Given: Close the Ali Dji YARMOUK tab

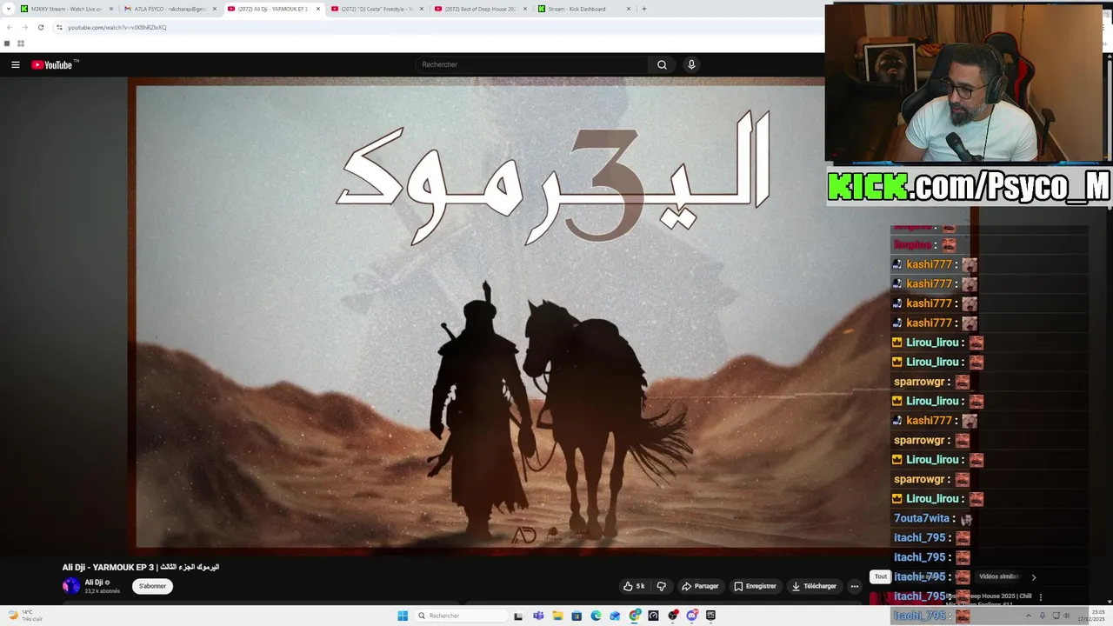Looking at the screenshot, I should [318, 9].
